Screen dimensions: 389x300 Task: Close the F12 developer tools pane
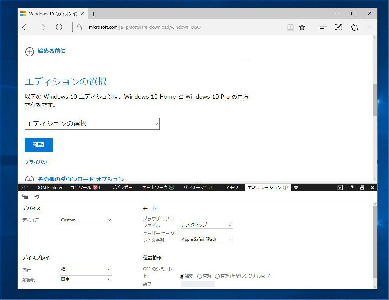[372, 188]
